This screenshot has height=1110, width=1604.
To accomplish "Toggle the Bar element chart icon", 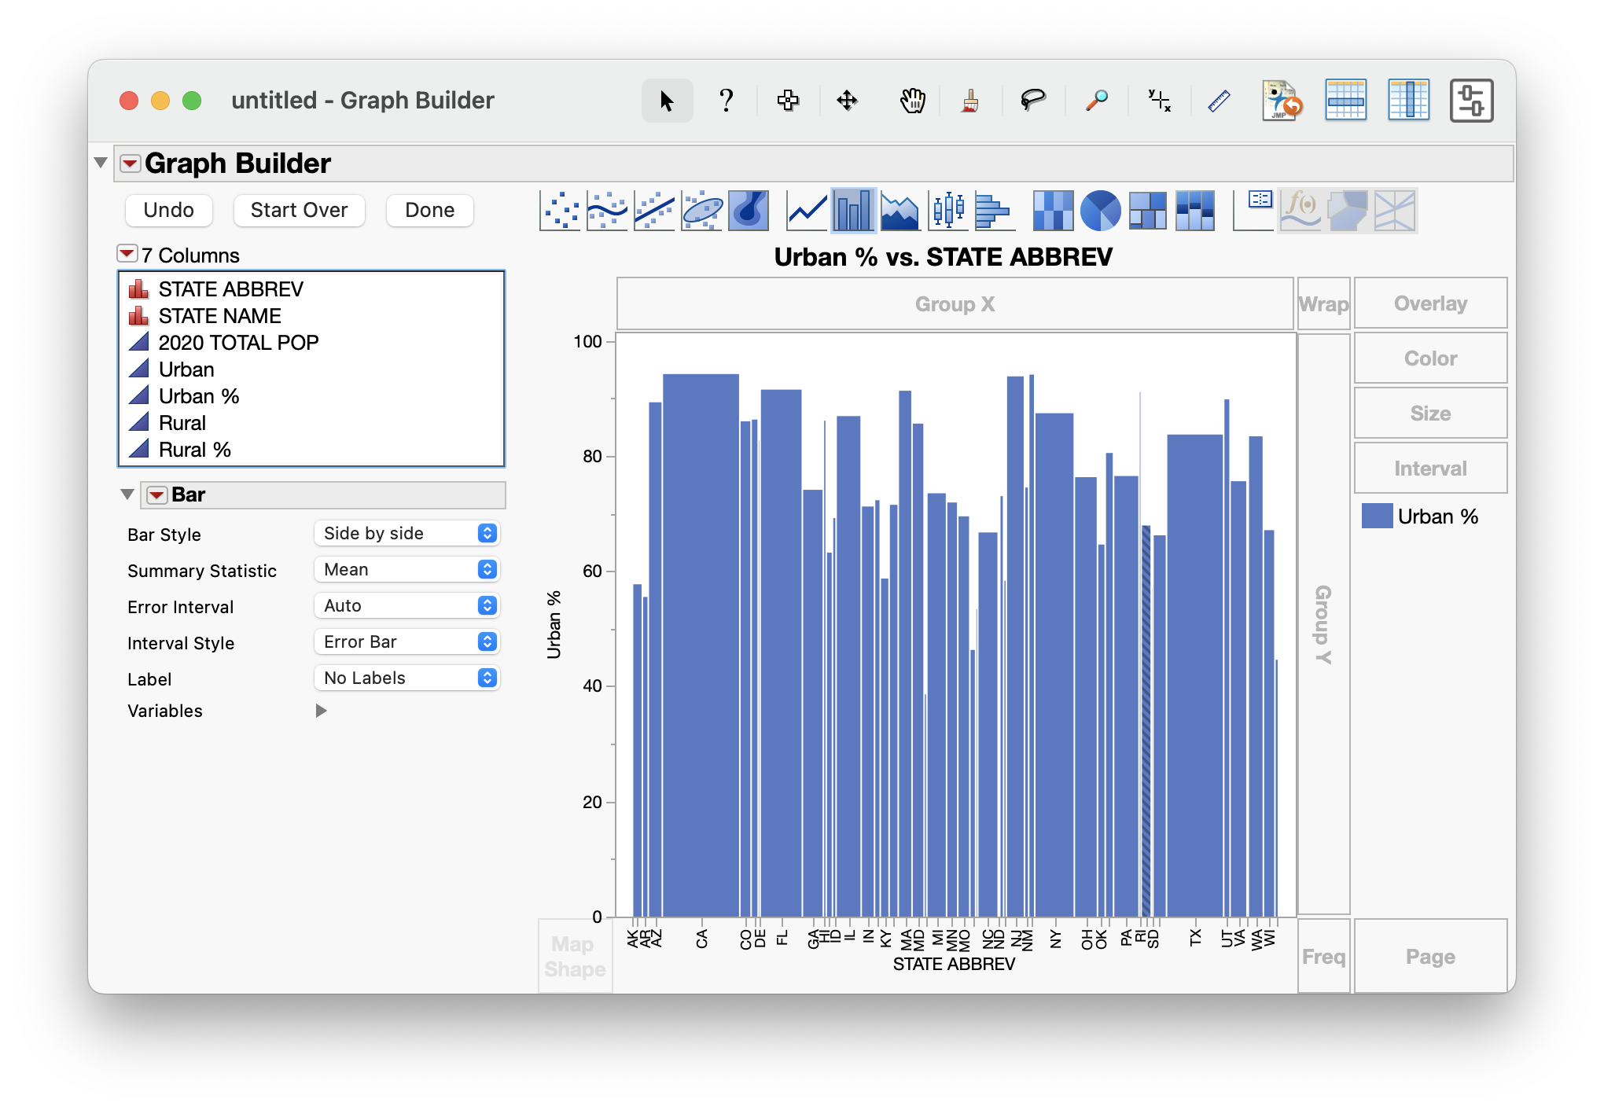I will (x=853, y=211).
